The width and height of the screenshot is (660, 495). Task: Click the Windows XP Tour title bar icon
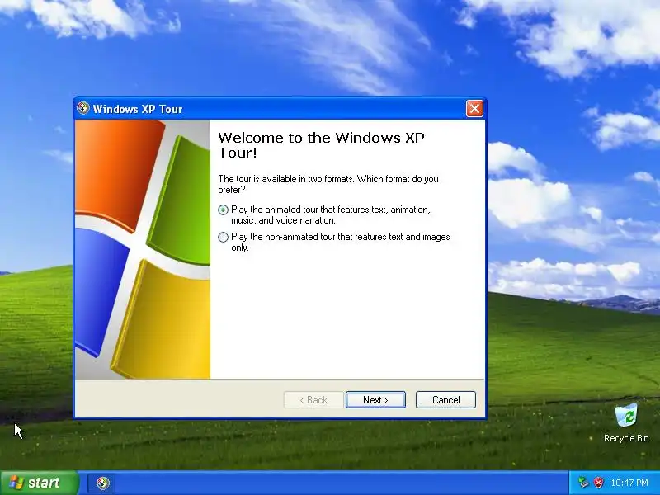pyautogui.click(x=83, y=108)
